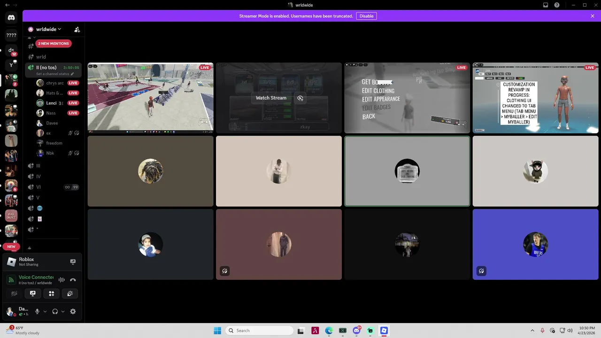Open the basketball court live stream tile
Screen dimensions: 601x338
(150, 98)
